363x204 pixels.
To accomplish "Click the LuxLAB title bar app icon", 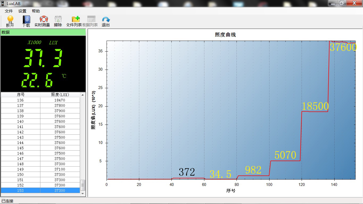I will point(3,4).
